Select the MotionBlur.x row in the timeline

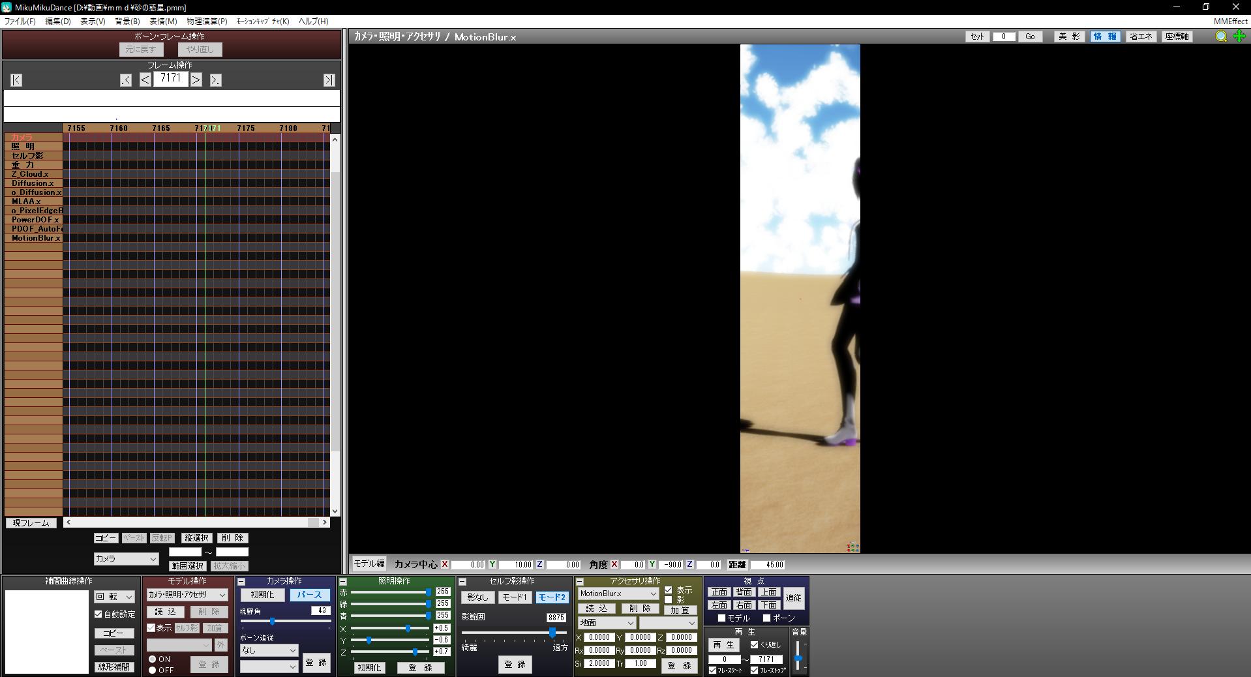34,238
